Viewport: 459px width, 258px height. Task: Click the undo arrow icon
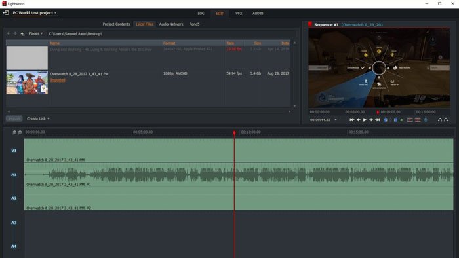point(440,120)
